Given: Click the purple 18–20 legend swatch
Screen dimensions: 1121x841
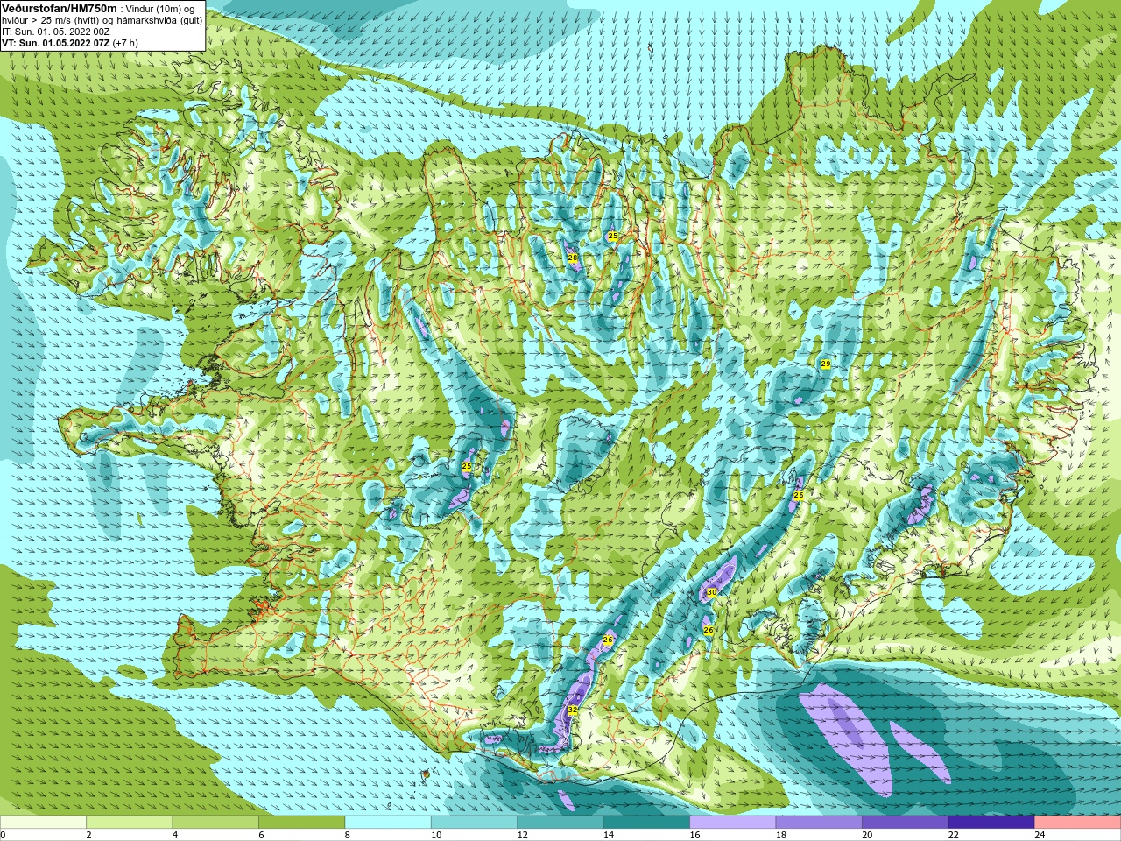Looking at the screenshot, I should (819, 822).
